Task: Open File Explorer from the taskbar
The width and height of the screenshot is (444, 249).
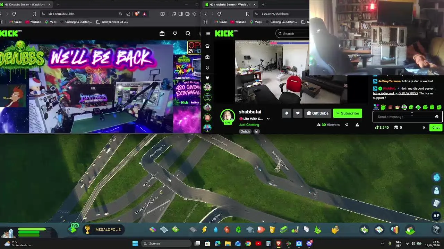Action: pos(228,244)
